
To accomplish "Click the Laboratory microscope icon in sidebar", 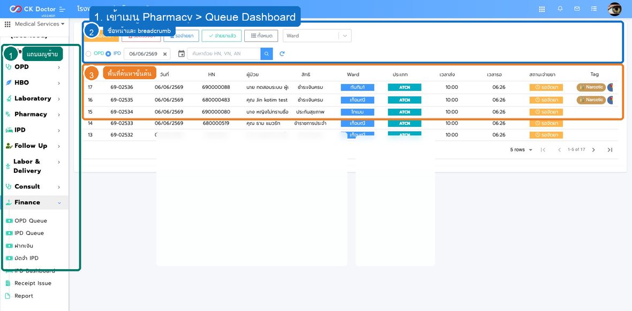I will [x=9, y=98].
